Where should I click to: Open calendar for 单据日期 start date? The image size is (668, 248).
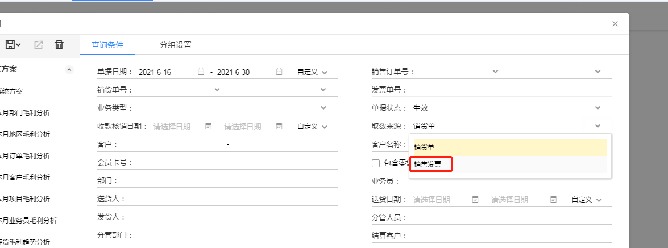(201, 72)
